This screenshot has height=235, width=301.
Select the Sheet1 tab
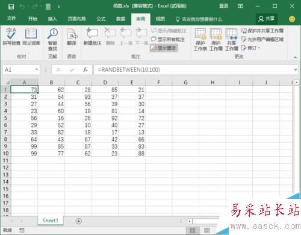click(x=51, y=221)
